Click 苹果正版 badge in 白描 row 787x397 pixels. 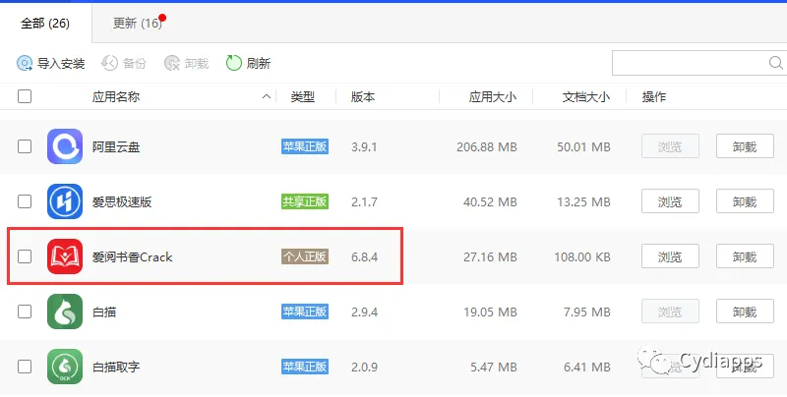click(305, 312)
